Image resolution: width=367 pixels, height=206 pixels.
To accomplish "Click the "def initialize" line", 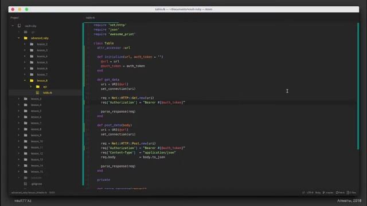I will click(130, 57).
